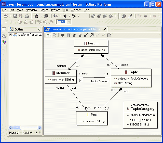Select the Zoom magnifier tool in the diagram palette
The width and height of the screenshot is (163, 143).
54,35
